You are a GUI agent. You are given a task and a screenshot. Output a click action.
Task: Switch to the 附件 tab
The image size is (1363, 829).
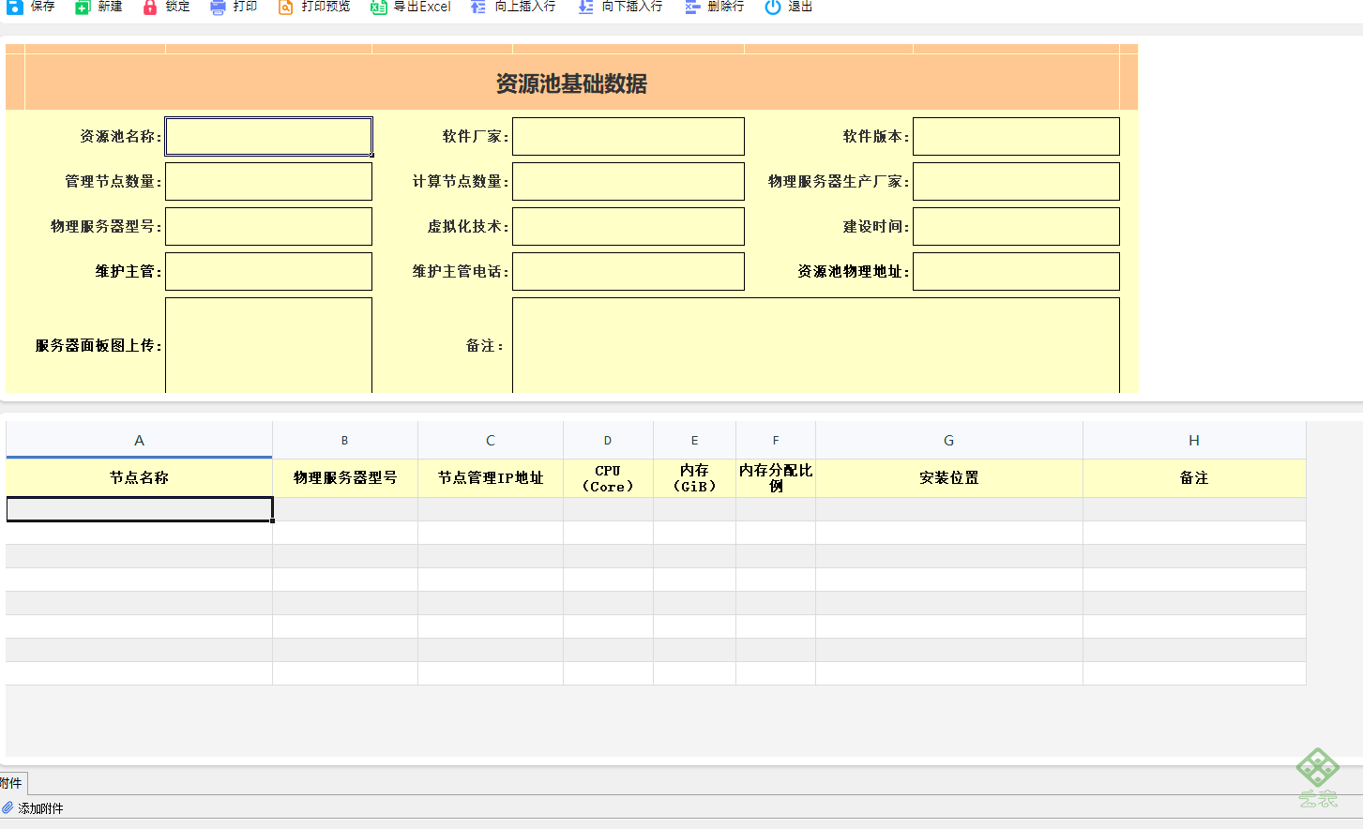(12, 783)
